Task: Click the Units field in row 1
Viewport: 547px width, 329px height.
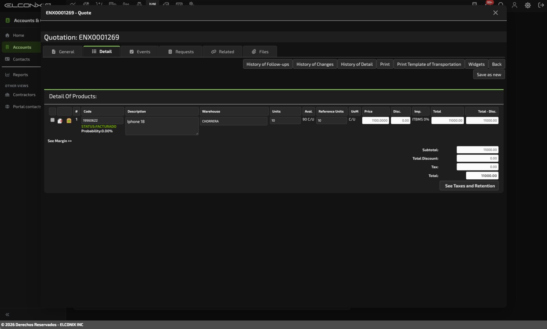Action: coord(285,120)
